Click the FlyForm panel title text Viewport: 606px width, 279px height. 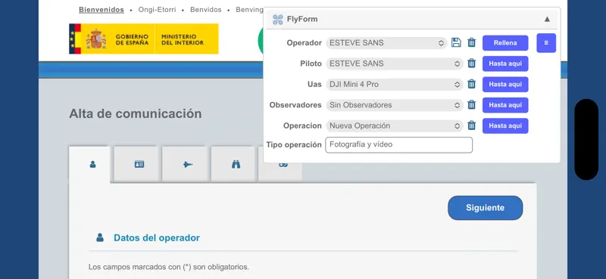[x=302, y=20]
